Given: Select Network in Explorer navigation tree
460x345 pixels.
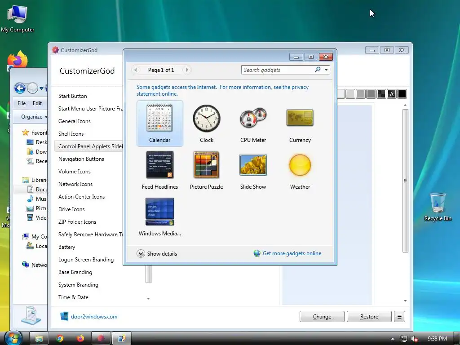Looking at the screenshot, I should click(35, 265).
